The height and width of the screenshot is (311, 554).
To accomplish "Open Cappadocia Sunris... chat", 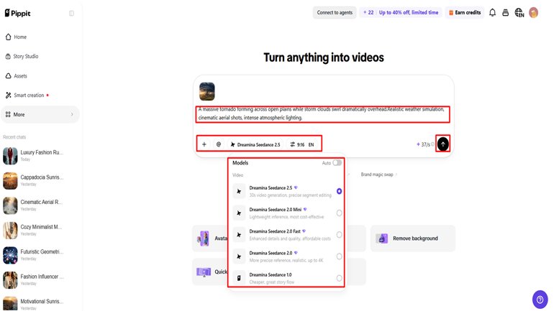I will click(34, 180).
